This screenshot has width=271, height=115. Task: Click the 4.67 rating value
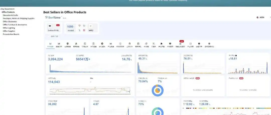(96, 104)
